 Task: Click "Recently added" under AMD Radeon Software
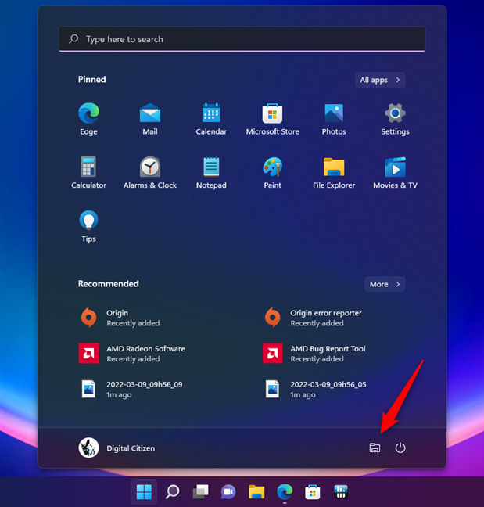point(133,359)
